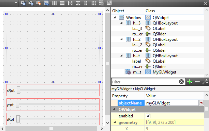This screenshot has height=131, width=209.
Task: Select the la..._3 label object
Action: point(137,29)
